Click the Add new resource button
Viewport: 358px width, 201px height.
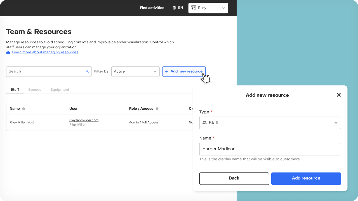[184, 71]
